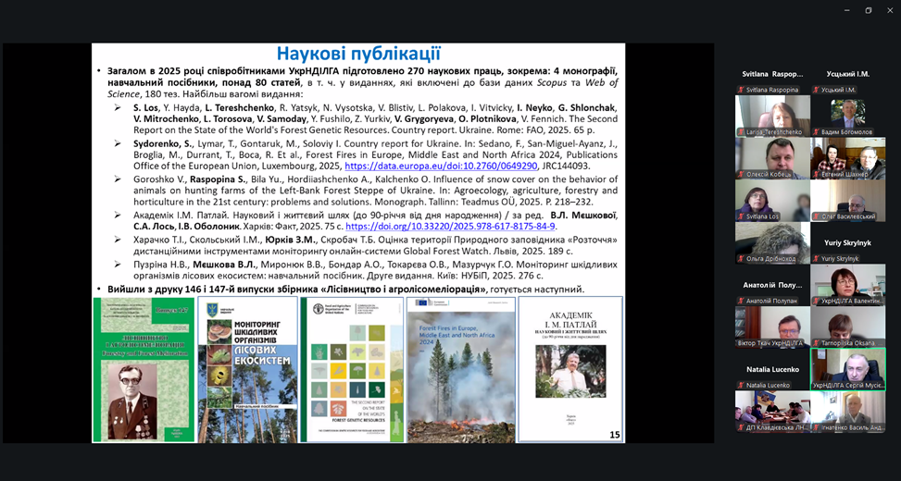Select the highlighted УкрНДІЛГА Сергій video tile

(847, 366)
